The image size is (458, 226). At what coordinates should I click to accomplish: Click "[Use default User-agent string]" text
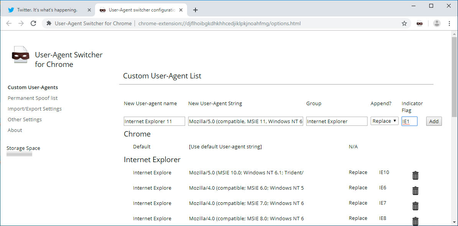click(225, 147)
